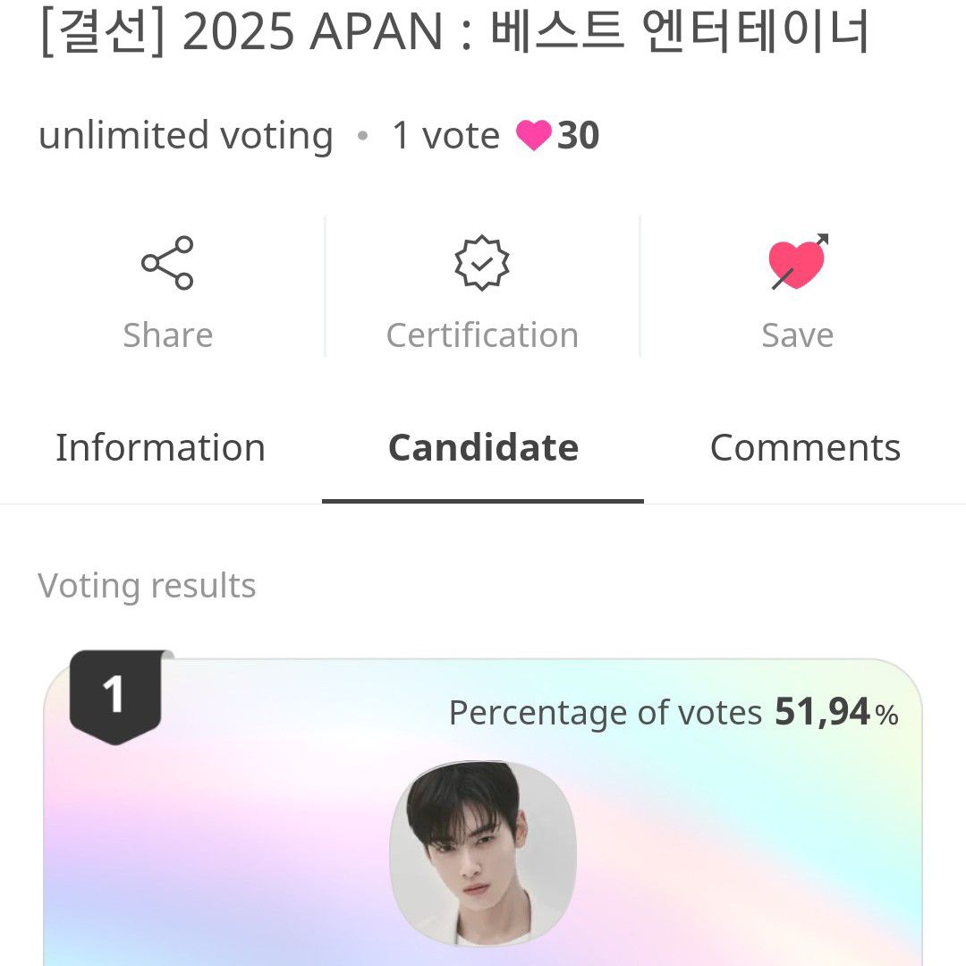This screenshot has height=966, width=966.
Task: Switch to the Information tab
Action: click(160, 447)
